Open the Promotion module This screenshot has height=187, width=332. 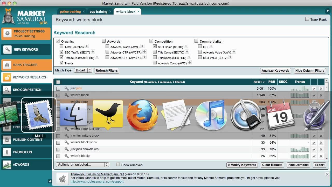pyautogui.click(x=26, y=152)
